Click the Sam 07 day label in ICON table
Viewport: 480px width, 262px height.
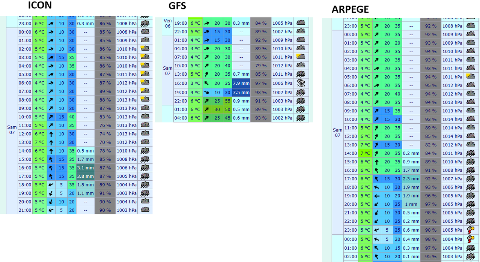click(12, 130)
